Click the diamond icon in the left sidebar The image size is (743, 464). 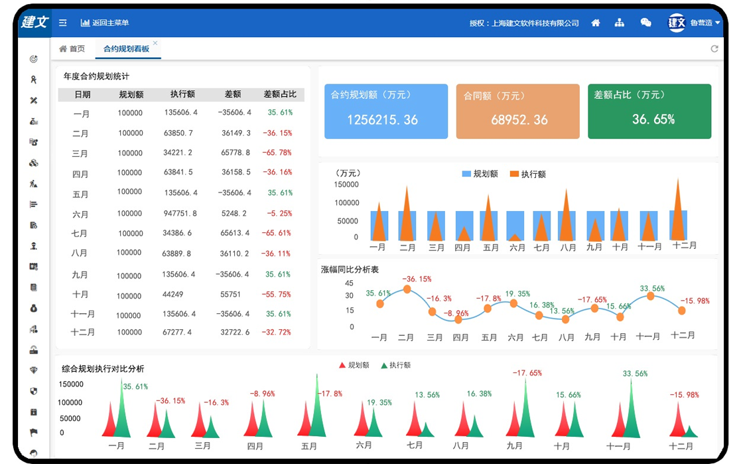pos(34,370)
